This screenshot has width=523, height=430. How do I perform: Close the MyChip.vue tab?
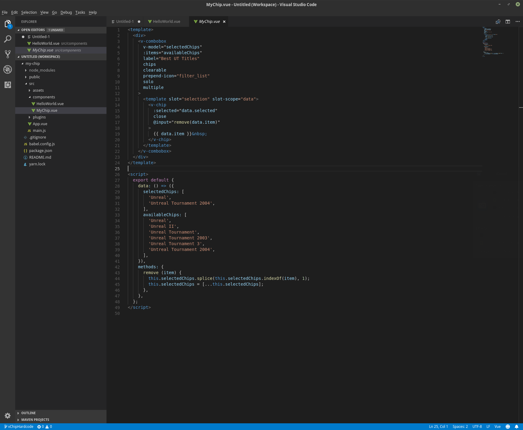point(224,22)
